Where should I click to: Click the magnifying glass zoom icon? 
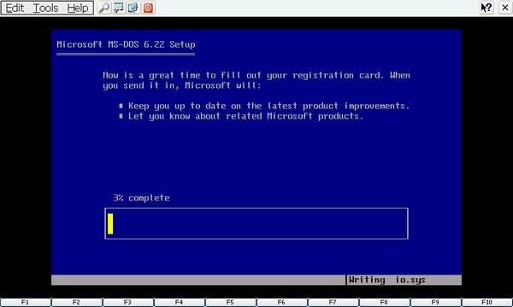(x=104, y=8)
